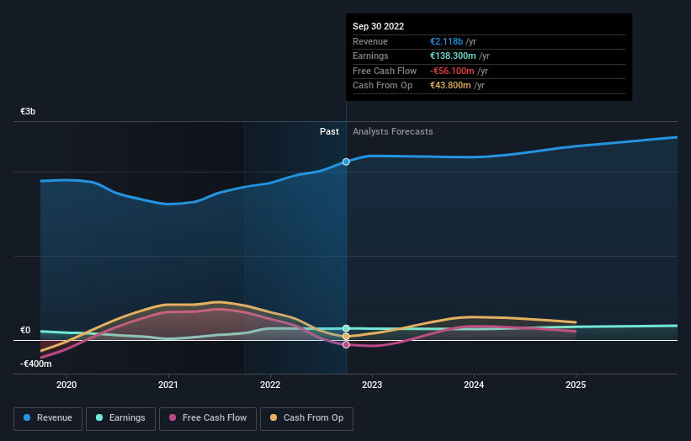This screenshot has width=691, height=441.
Task: Click the €138.300m earnings value
Action: (x=453, y=56)
